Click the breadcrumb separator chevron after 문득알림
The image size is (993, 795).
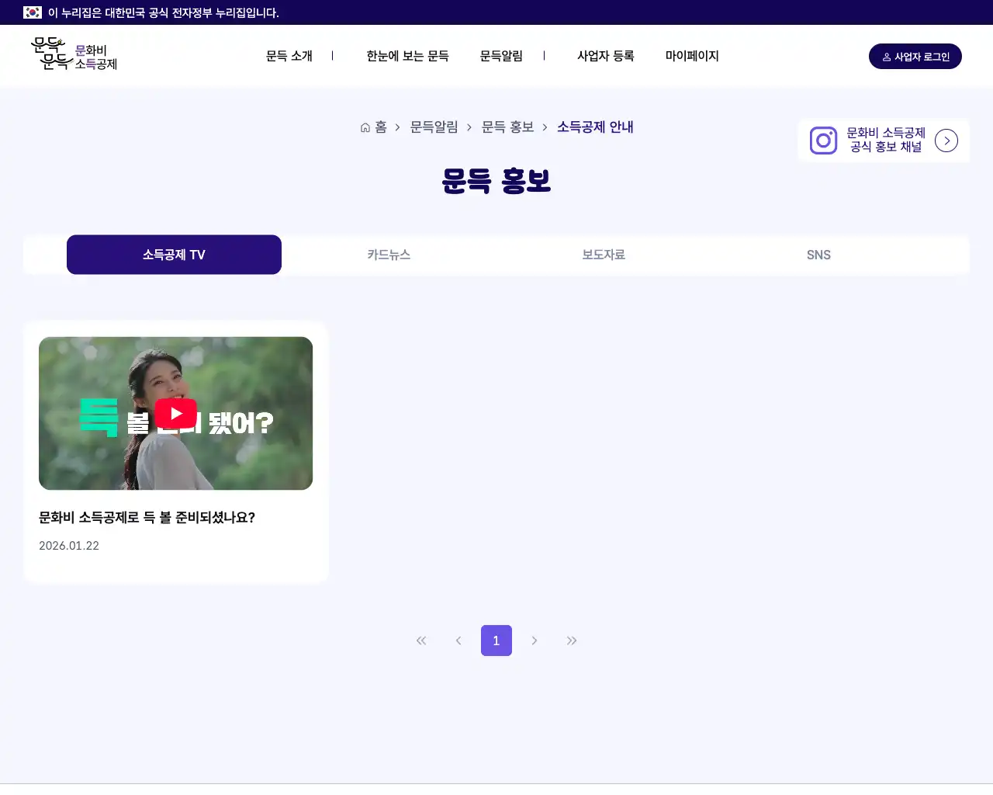tap(468, 127)
